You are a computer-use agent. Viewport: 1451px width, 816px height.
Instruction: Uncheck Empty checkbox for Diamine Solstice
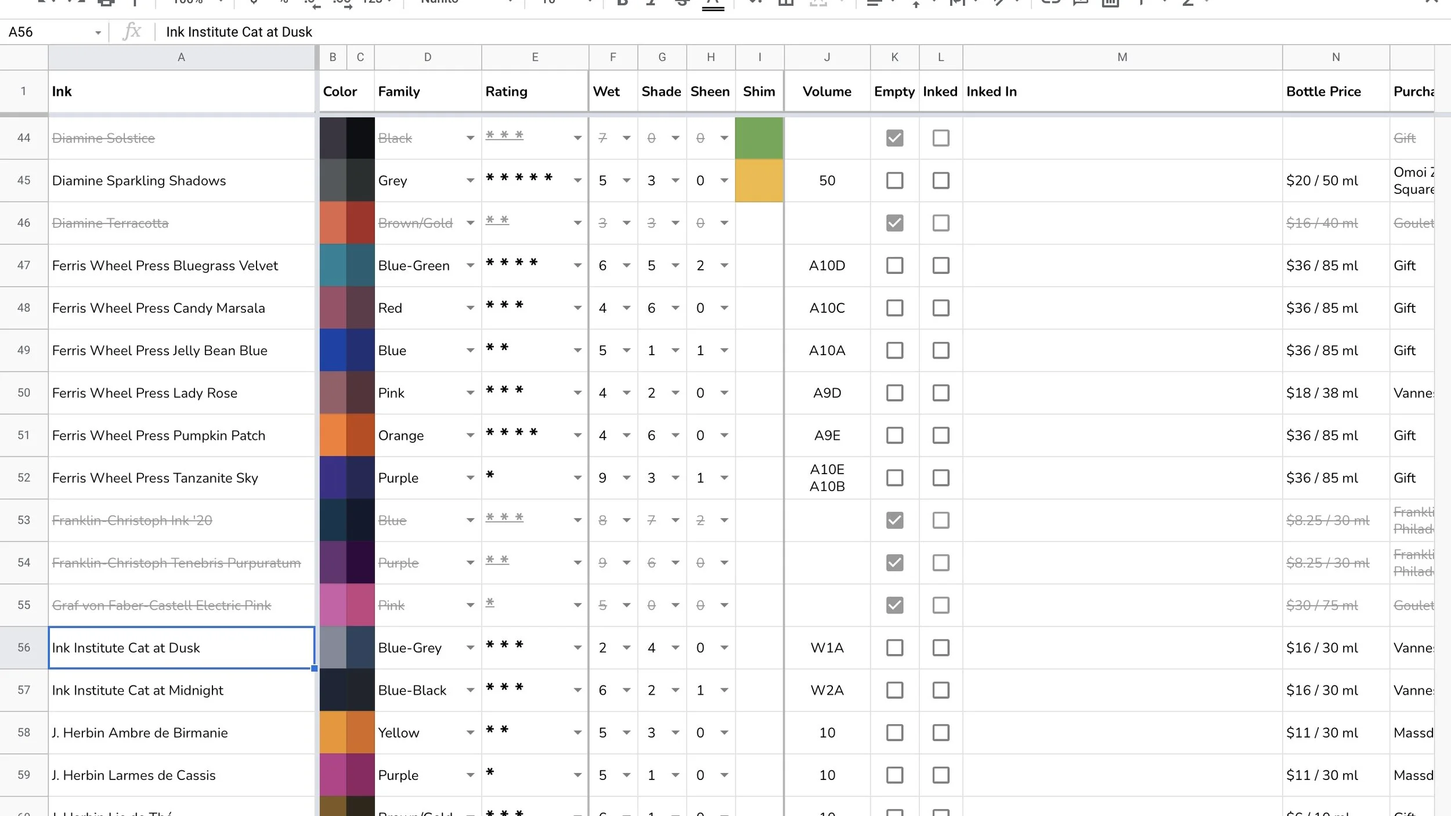click(x=894, y=138)
